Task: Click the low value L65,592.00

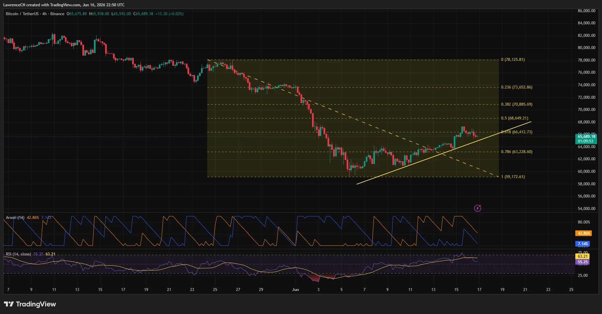Action: click(x=121, y=14)
